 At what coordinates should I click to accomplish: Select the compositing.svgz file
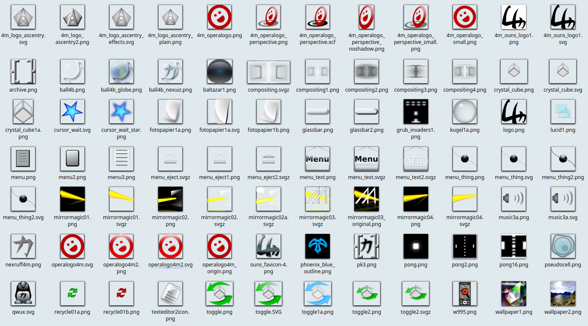pyautogui.click(x=269, y=71)
